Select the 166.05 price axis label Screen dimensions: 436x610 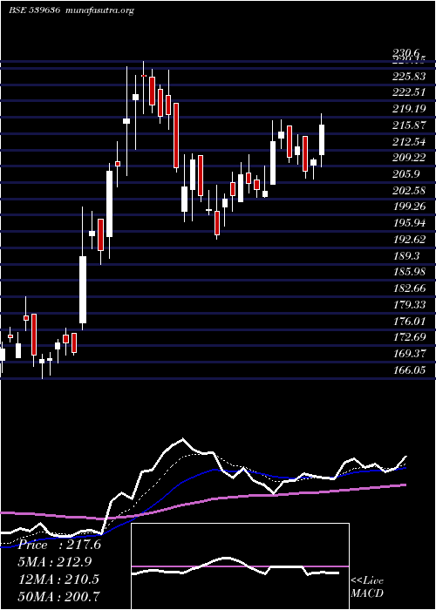(x=409, y=370)
